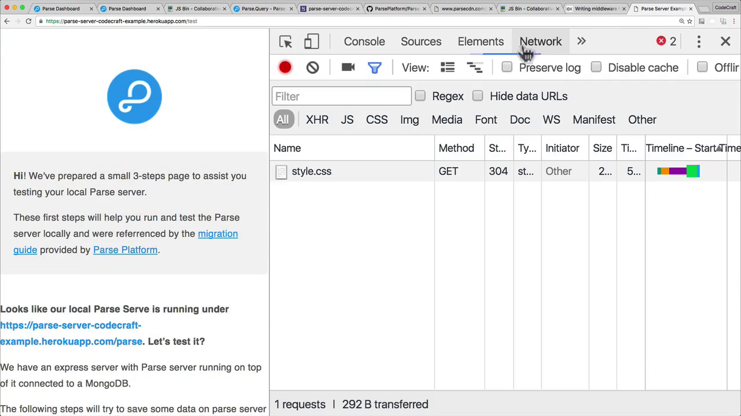Filter requests by WS
The image size is (741, 416).
coord(551,120)
